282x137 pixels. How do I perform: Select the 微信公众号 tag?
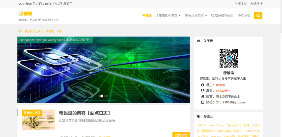click(x=254, y=131)
